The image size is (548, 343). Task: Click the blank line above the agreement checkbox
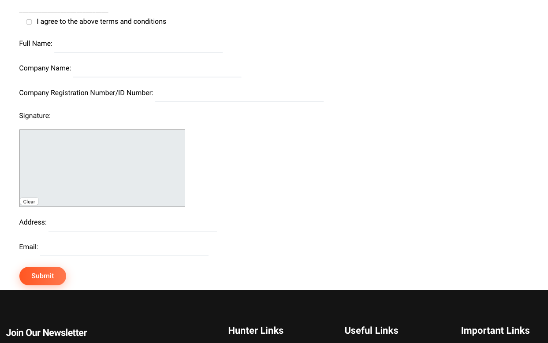click(x=63, y=10)
